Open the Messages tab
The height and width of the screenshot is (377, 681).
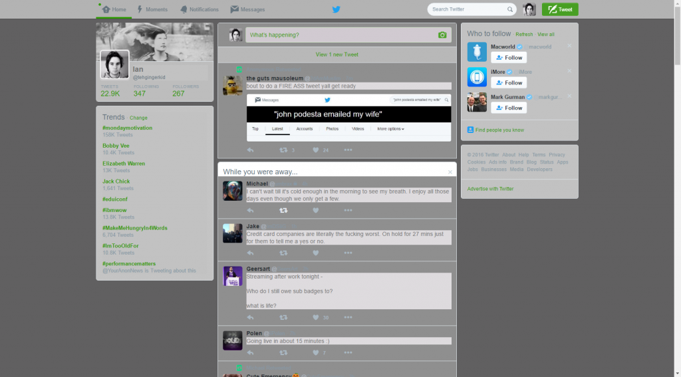[247, 9]
